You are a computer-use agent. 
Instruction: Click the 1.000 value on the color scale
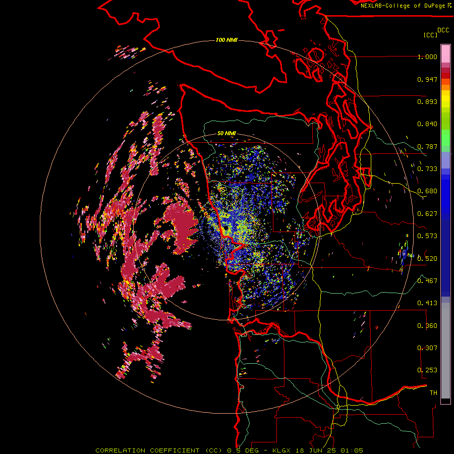pyautogui.click(x=427, y=57)
